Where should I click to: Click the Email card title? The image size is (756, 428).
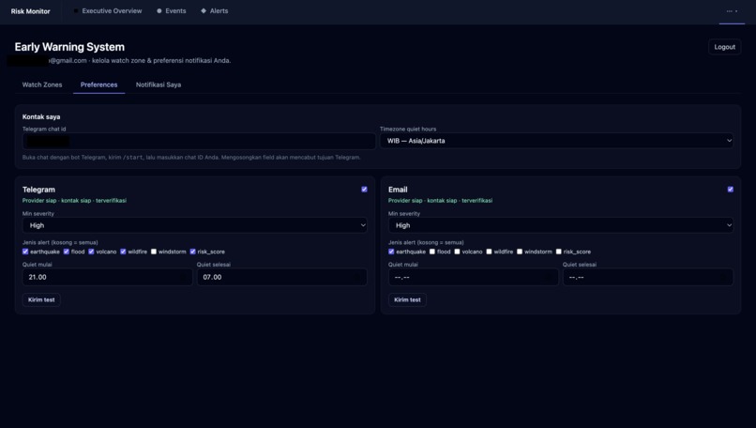point(398,190)
